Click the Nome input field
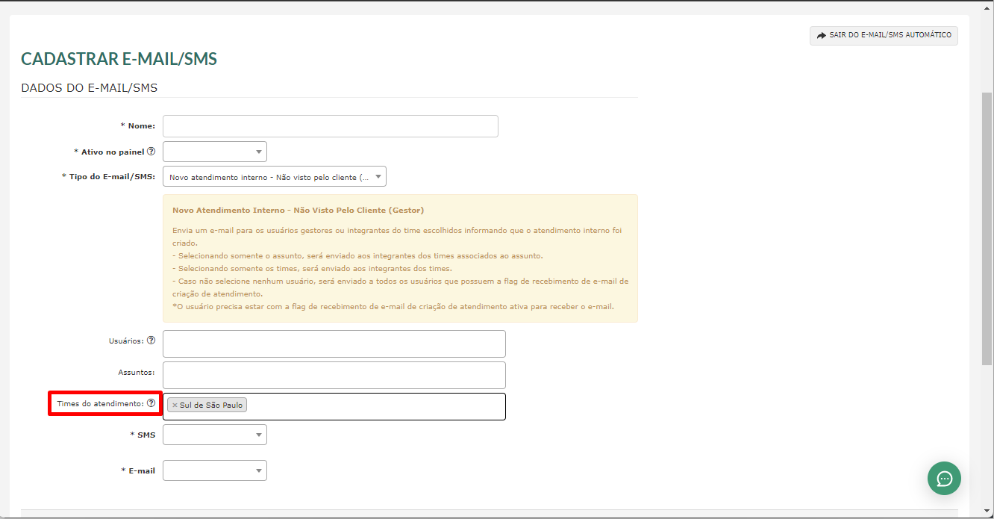This screenshot has width=994, height=519. coord(331,126)
